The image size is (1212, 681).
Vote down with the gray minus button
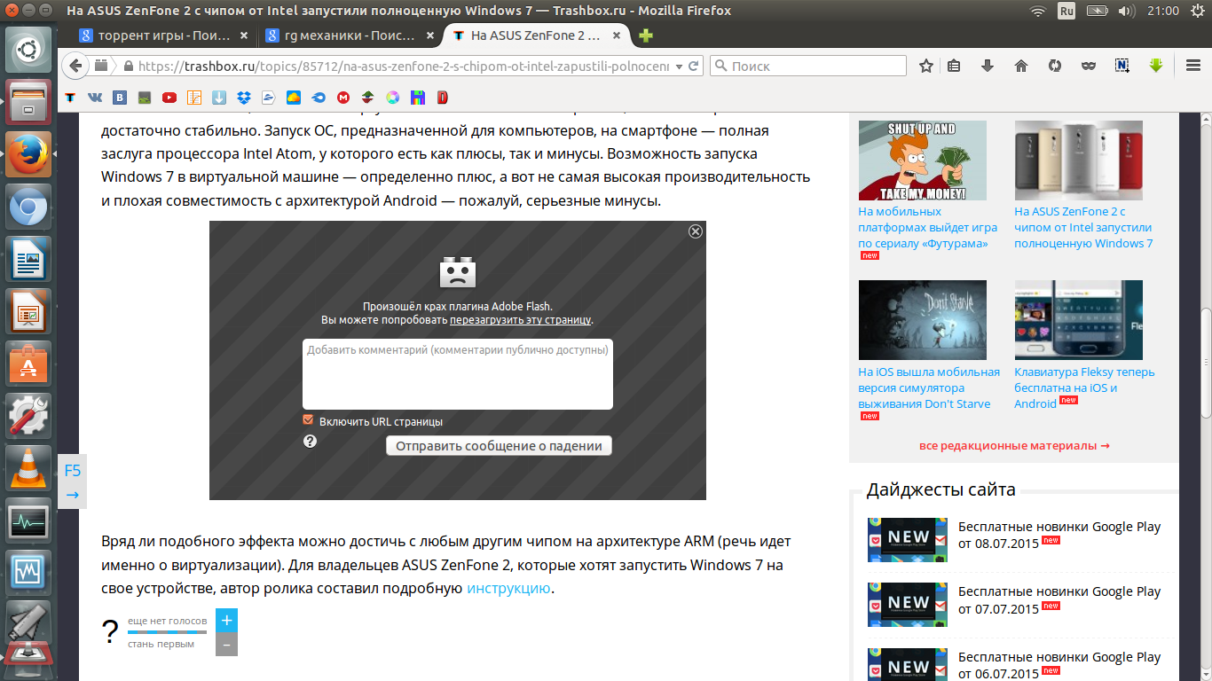[226, 645]
